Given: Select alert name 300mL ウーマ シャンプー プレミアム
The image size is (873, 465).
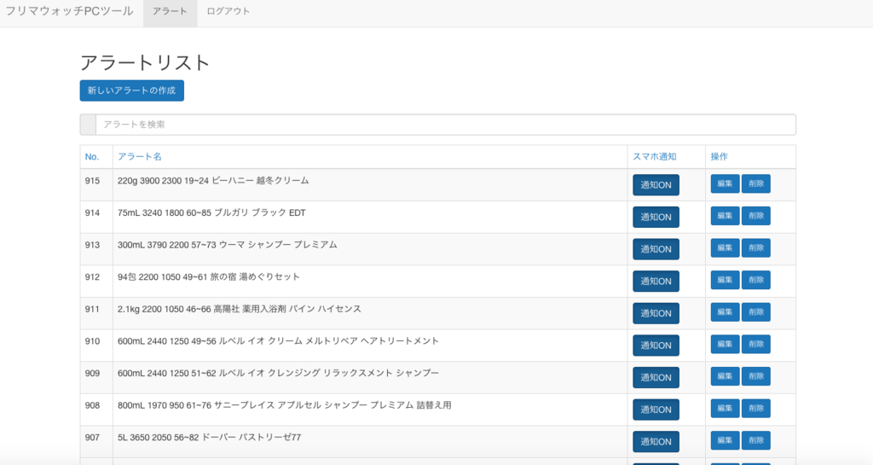Looking at the screenshot, I should coord(227,245).
